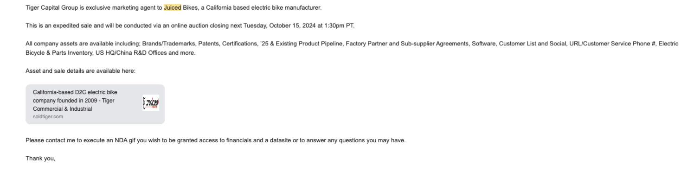Click the soldtiger.com domain text

(x=48, y=117)
